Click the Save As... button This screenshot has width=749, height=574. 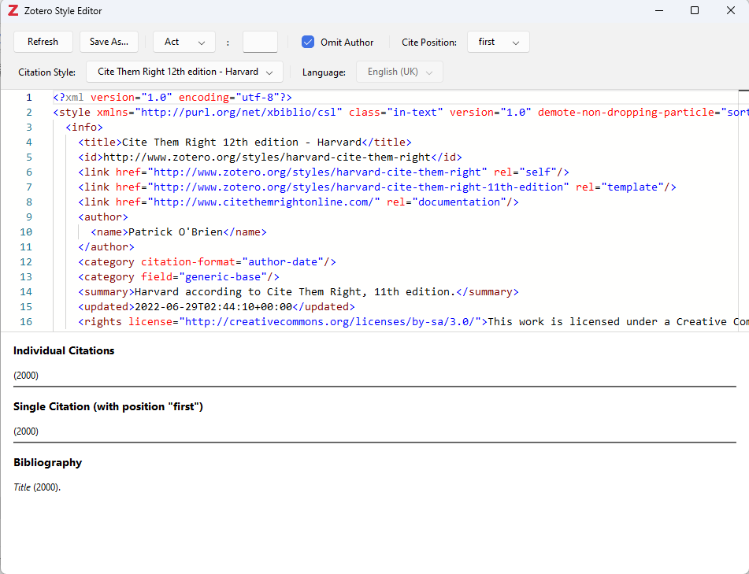pyautogui.click(x=109, y=42)
